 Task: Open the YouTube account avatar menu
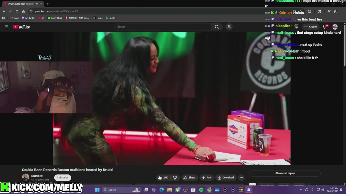pos(335,27)
